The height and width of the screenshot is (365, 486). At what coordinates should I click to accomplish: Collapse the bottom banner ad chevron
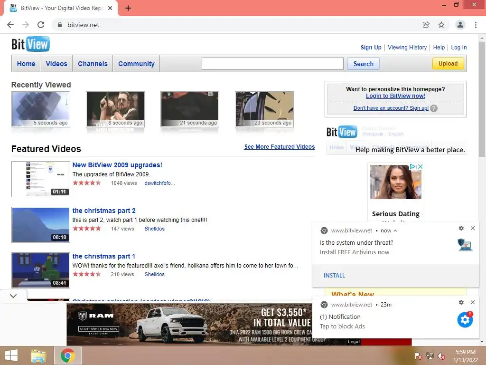coord(13,296)
